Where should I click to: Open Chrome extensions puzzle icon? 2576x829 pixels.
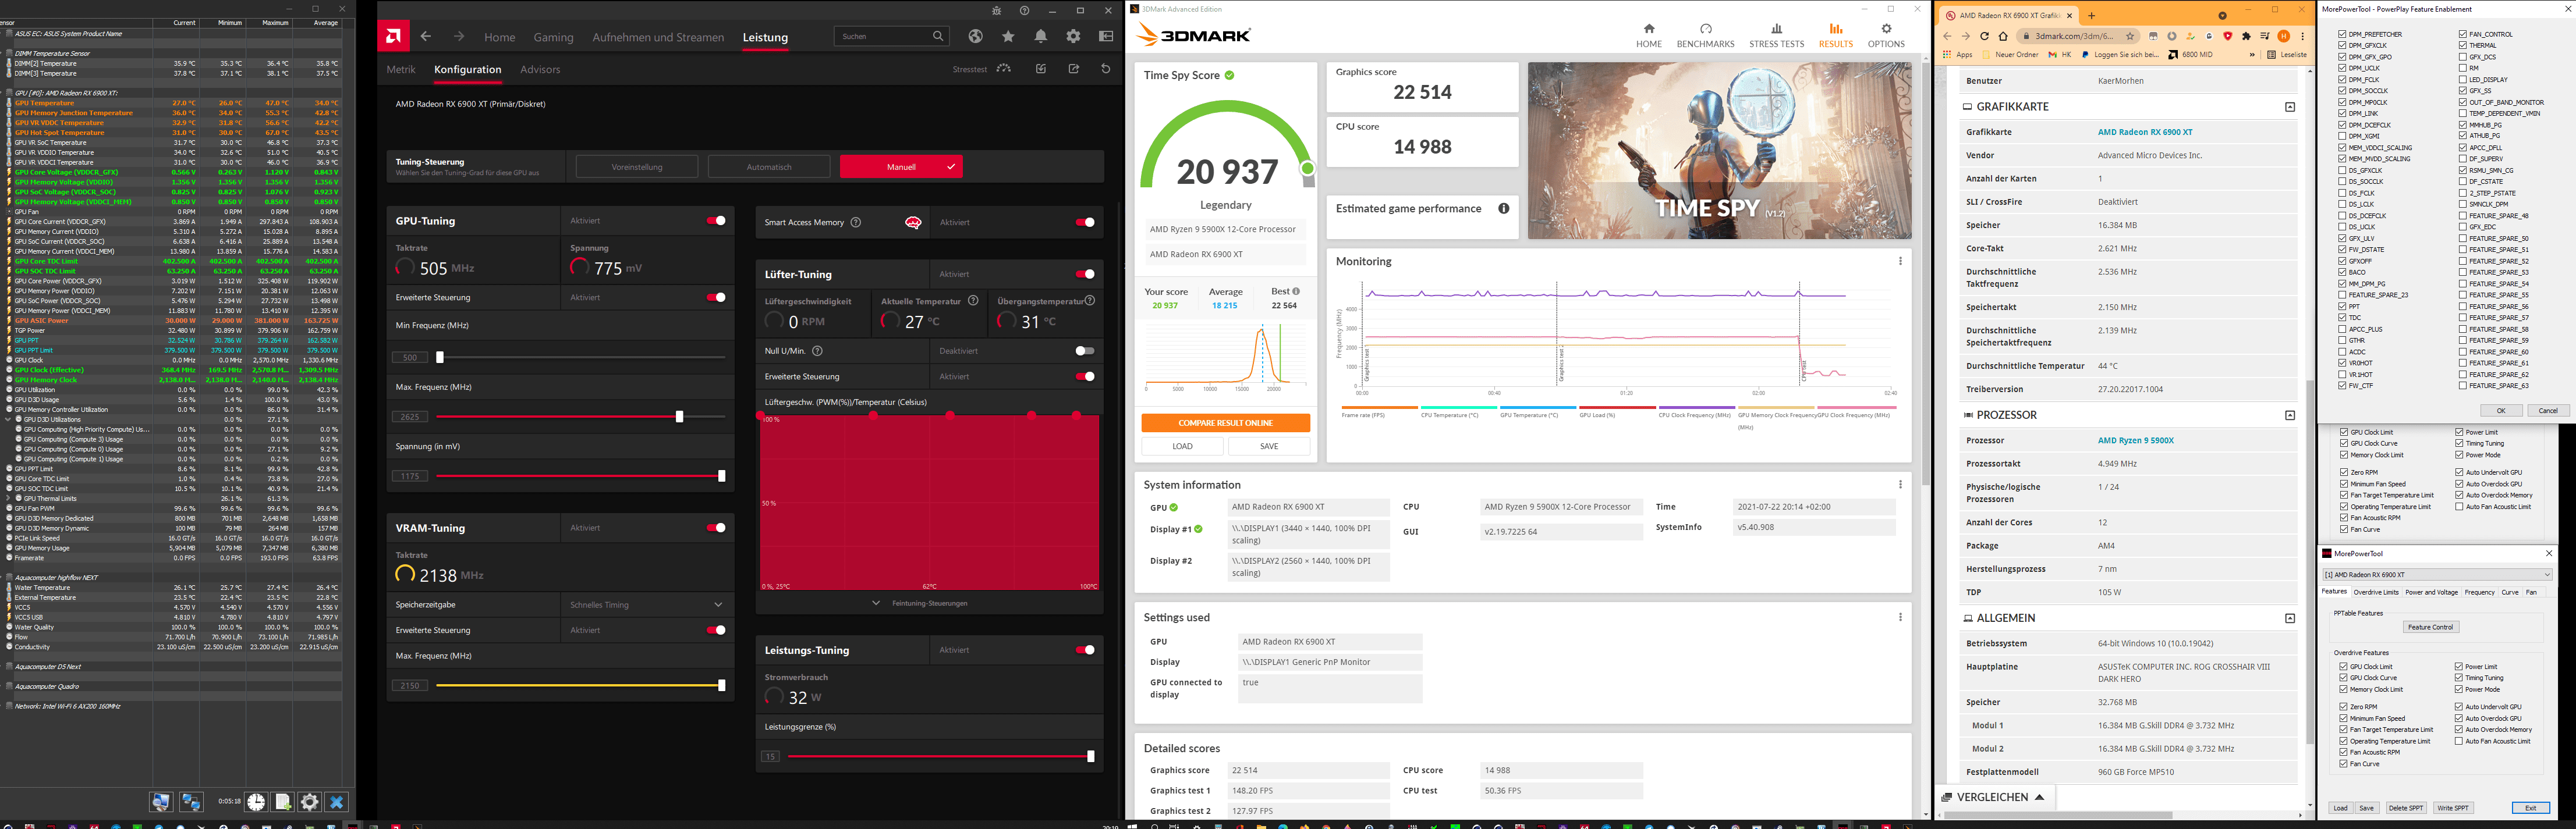pyautogui.click(x=2246, y=36)
